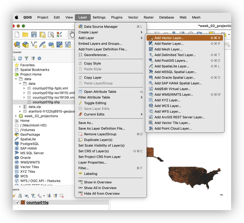Click the countyp010g layer brown color swatch

(23, 202)
